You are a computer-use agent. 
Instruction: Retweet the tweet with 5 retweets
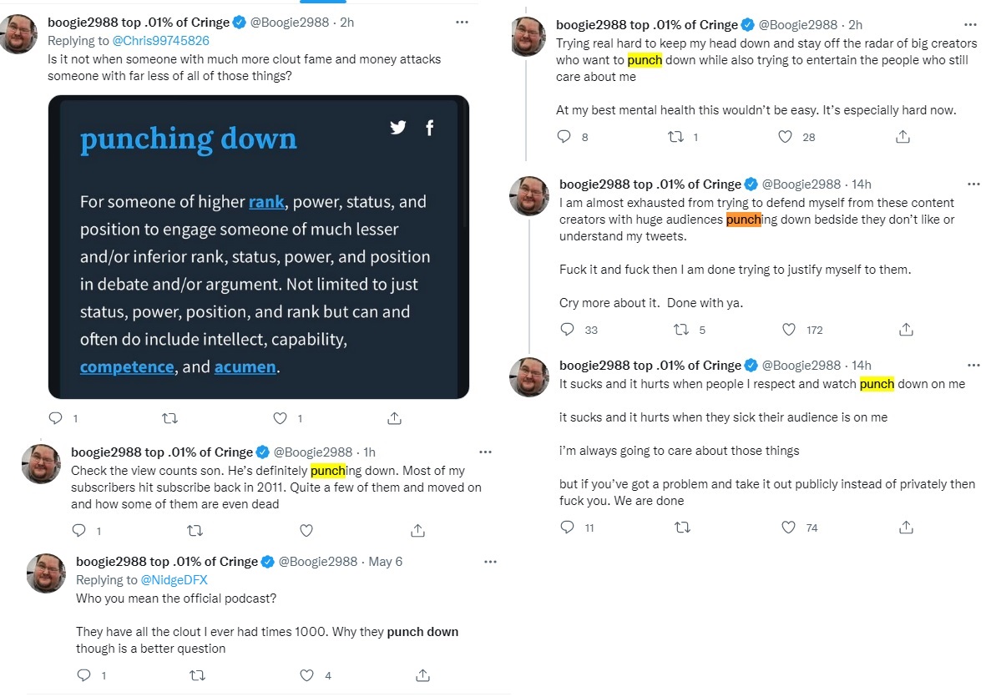pyautogui.click(x=681, y=329)
